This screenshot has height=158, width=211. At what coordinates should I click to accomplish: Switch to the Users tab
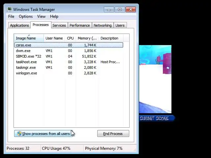click(x=120, y=25)
